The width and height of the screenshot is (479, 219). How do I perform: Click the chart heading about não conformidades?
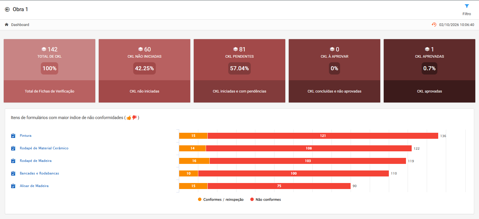coord(75,118)
